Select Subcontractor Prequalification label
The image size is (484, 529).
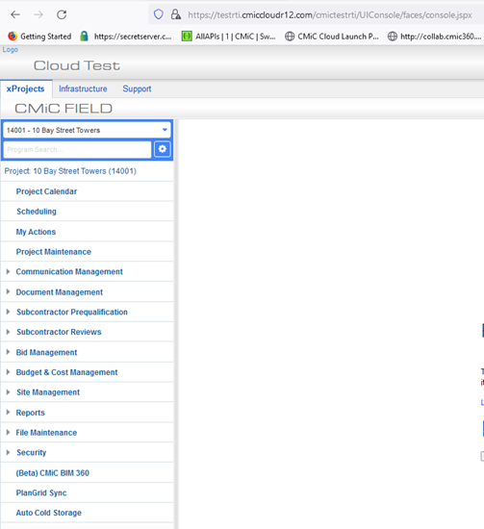[x=72, y=312]
